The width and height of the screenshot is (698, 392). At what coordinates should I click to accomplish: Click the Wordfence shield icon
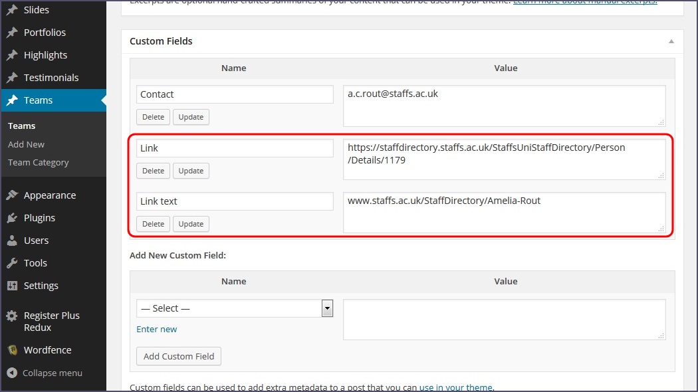[x=12, y=350]
